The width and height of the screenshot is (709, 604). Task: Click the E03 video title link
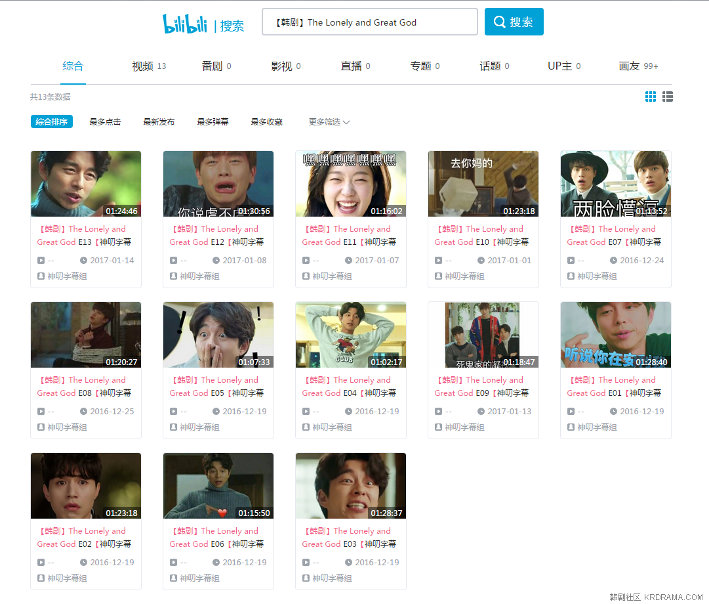click(349, 538)
